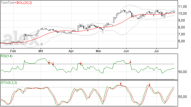This screenshot has width=191, height=107.
Task: Click the Jun month label
Action: tap(126, 51)
